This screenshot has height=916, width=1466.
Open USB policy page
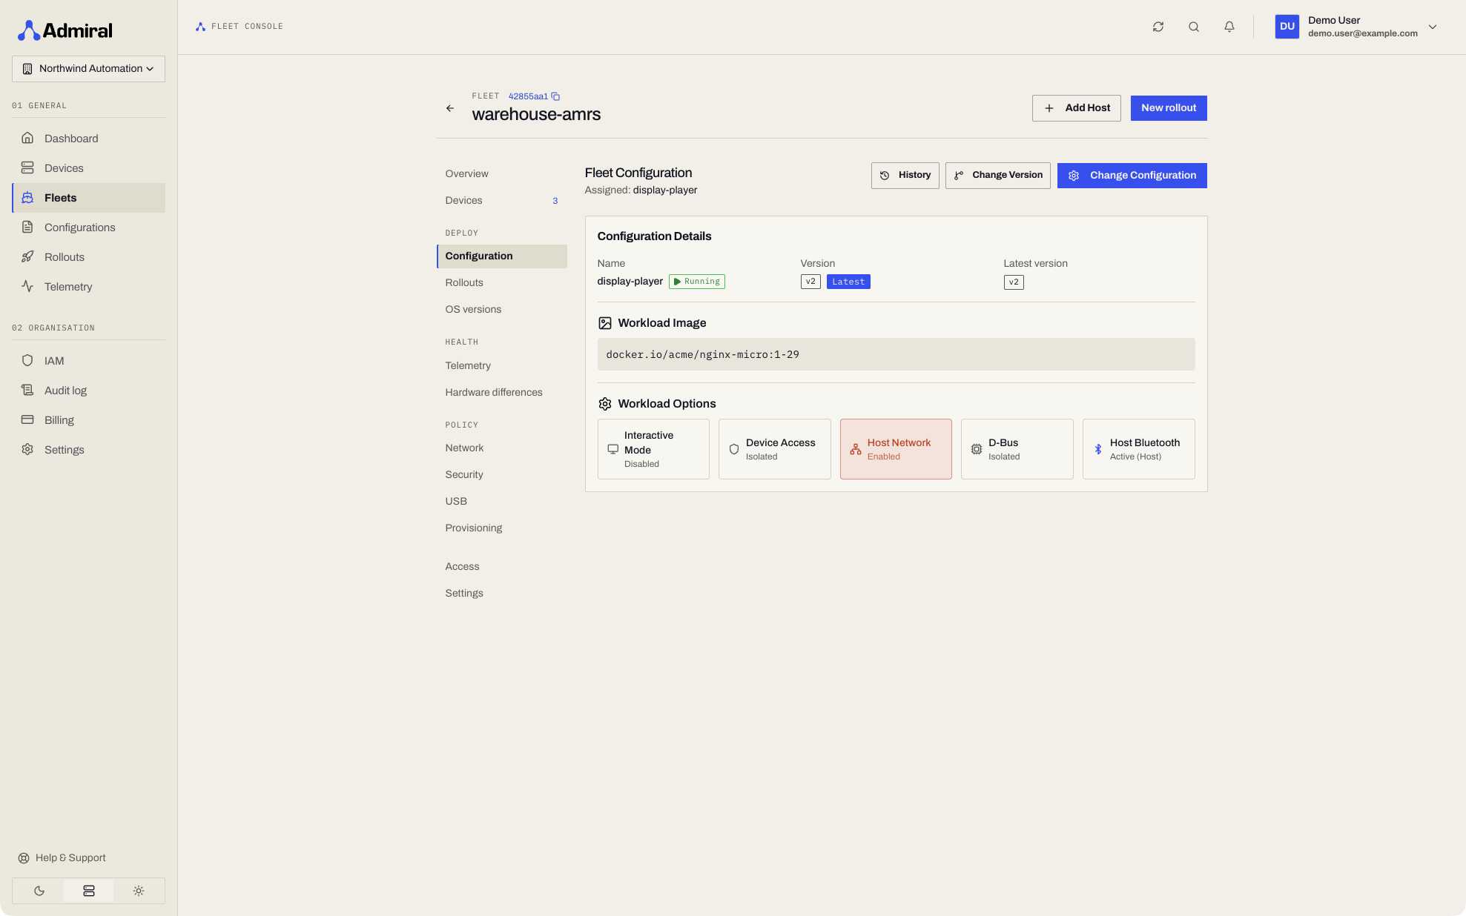tap(501, 502)
